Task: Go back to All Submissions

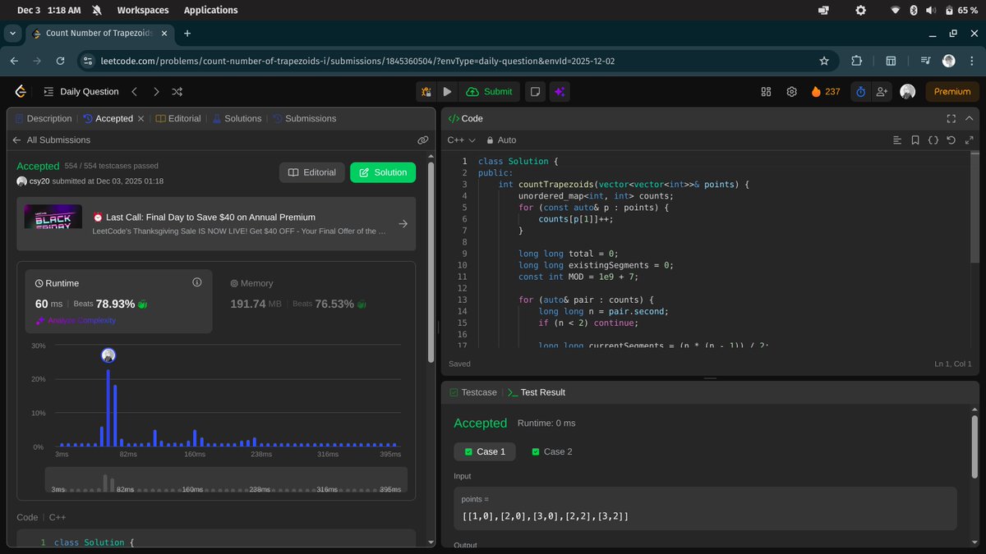Action: [52, 140]
